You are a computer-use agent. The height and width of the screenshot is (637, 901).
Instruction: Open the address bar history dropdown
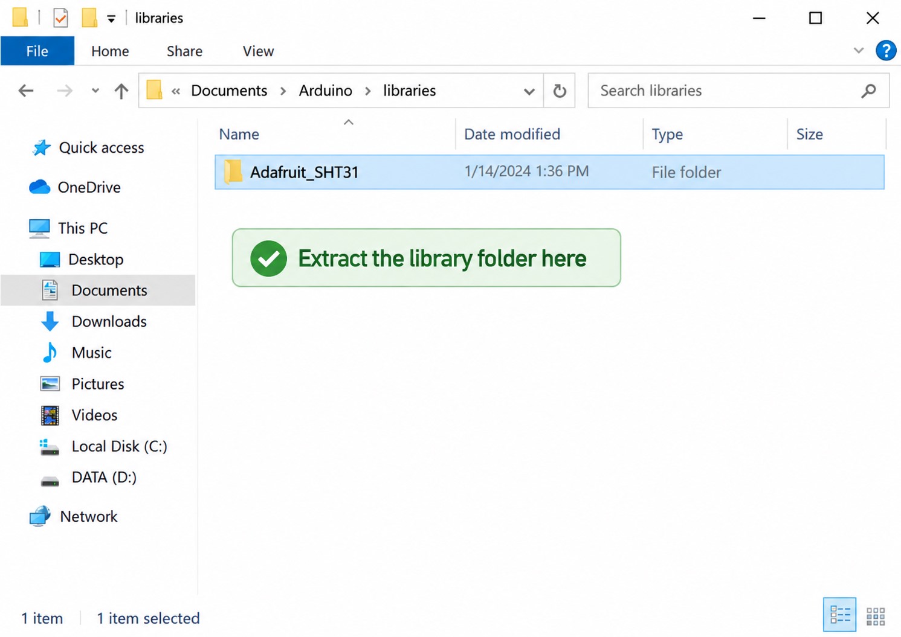click(529, 91)
